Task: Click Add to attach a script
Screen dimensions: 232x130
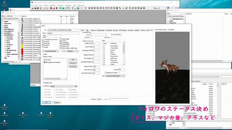Action: pos(73,60)
